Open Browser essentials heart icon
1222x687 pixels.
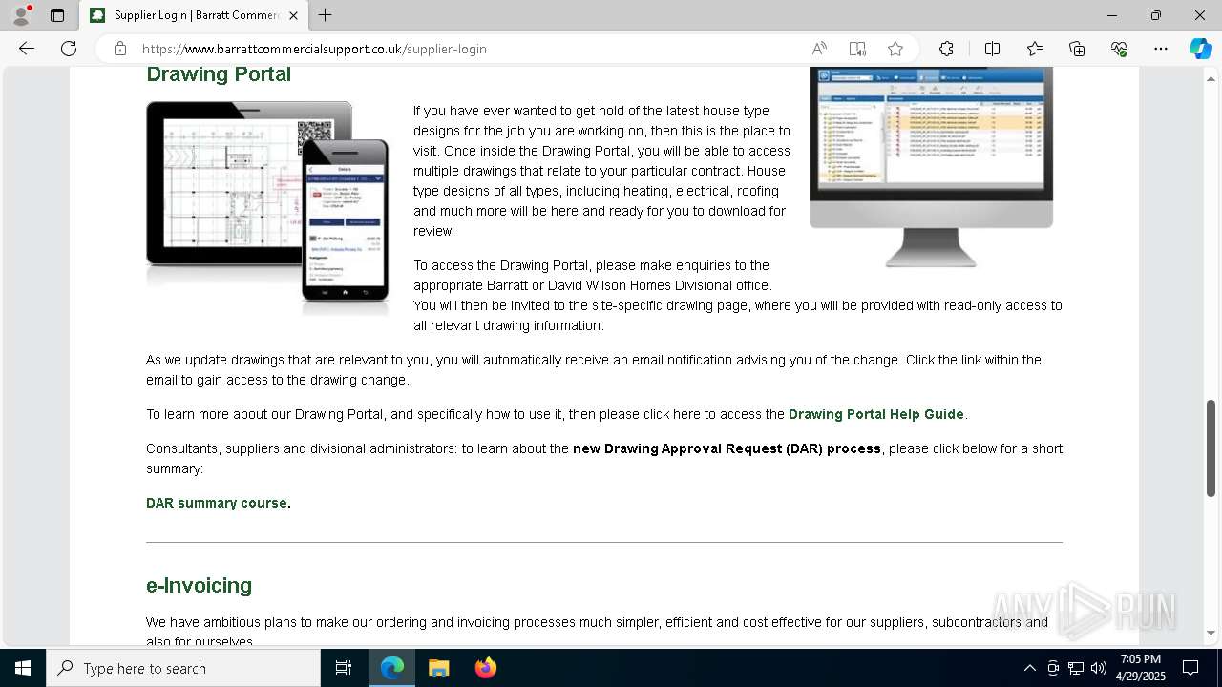[1119, 49]
